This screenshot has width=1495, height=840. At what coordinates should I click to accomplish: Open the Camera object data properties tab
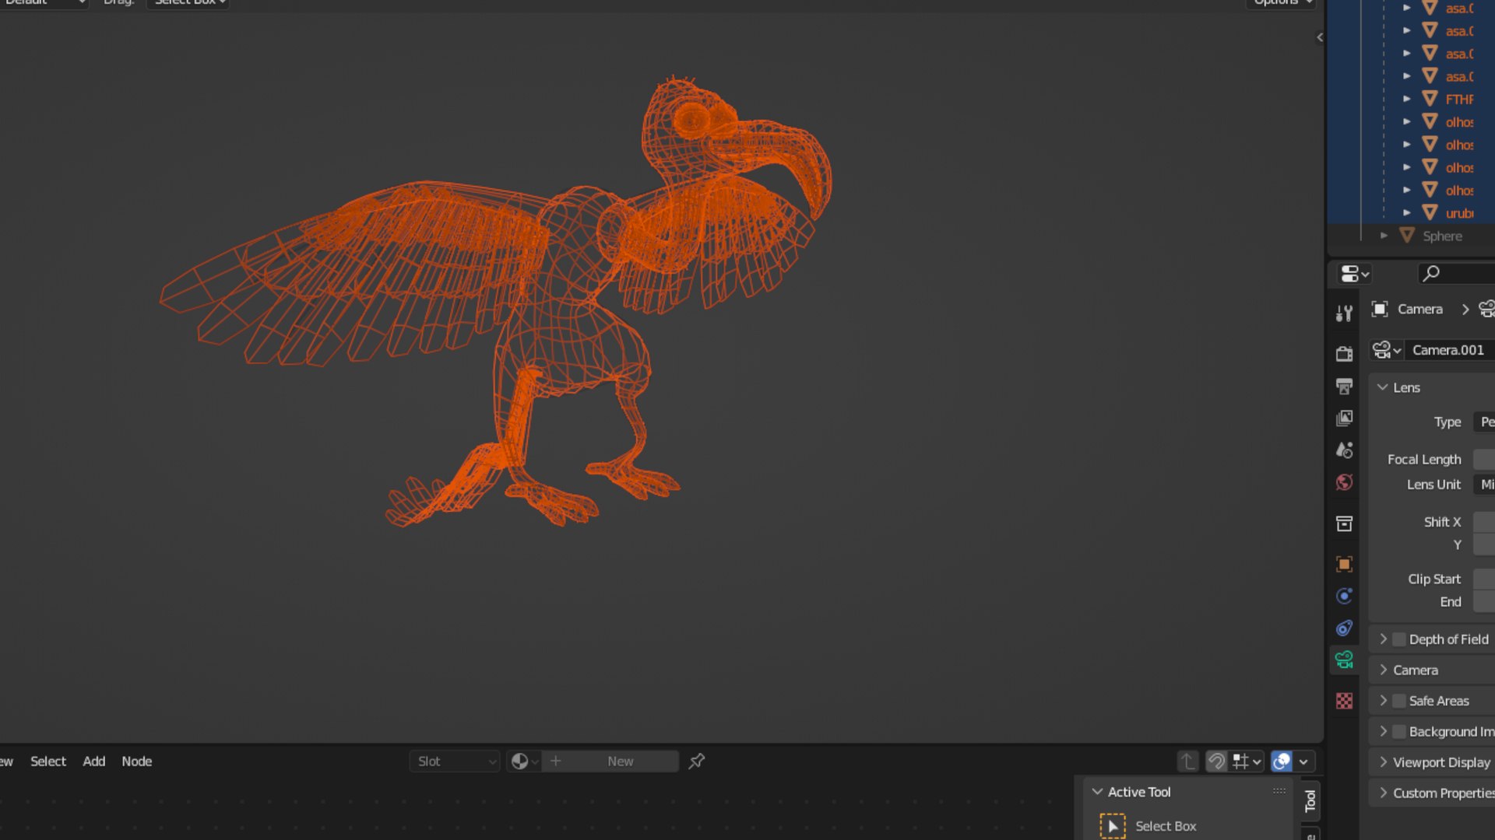pos(1344,660)
